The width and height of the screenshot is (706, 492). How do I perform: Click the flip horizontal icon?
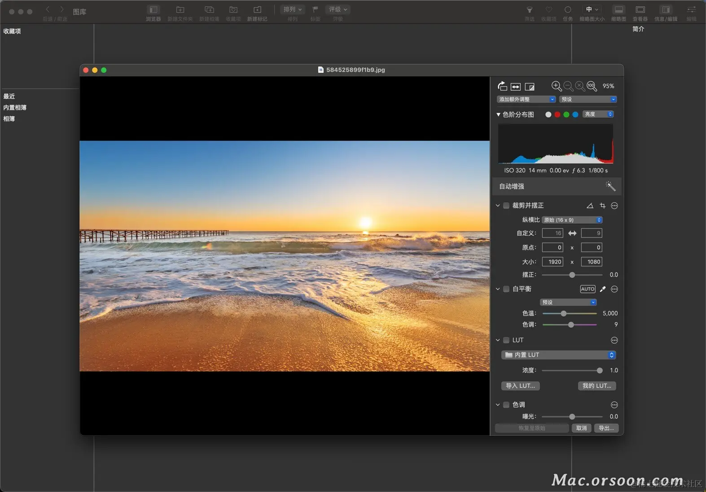tap(516, 87)
